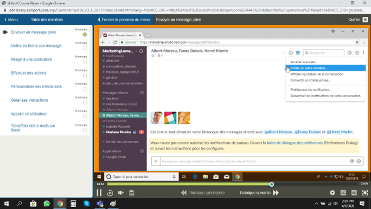Click boîte de dialogue des préférences link
The height and width of the screenshot is (209, 371).
(295, 143)
